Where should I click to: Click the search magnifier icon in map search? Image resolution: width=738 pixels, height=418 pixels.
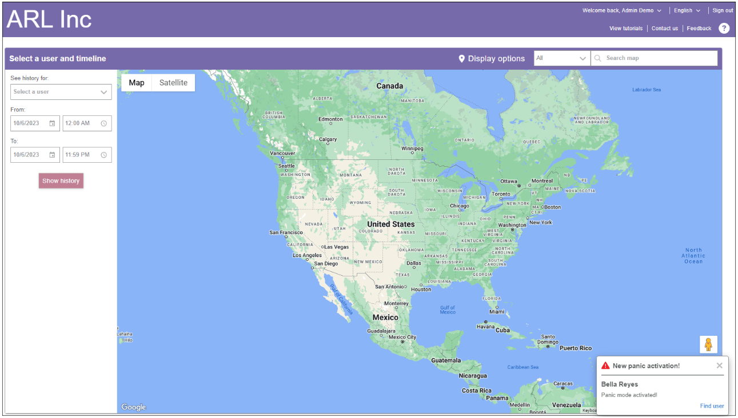click(598, 58)
